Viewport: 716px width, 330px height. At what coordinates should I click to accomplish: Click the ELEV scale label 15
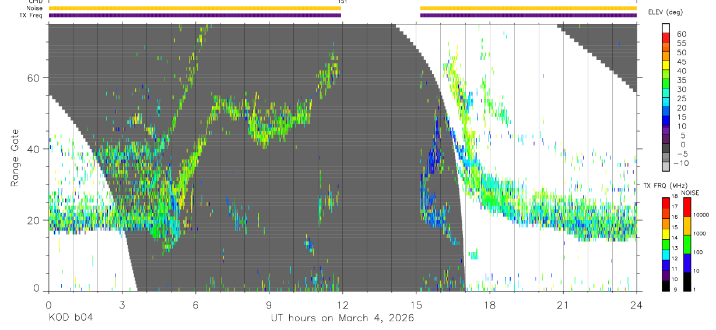682,117
